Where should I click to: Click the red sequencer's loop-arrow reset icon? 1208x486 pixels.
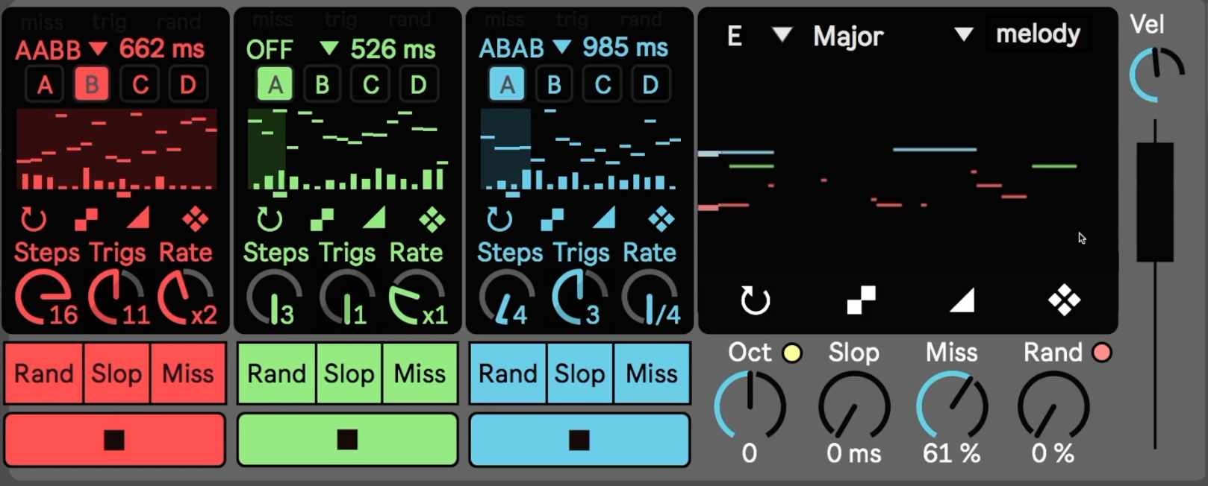33,219
